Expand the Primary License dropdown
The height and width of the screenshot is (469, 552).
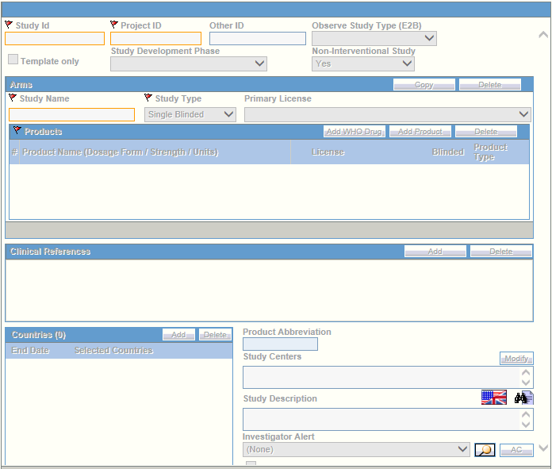coord(388,114)
